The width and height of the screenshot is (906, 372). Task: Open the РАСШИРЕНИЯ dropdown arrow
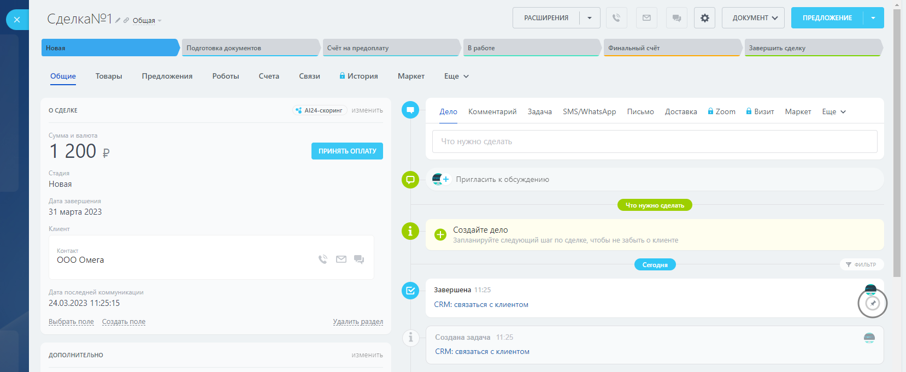coord(590,18)
